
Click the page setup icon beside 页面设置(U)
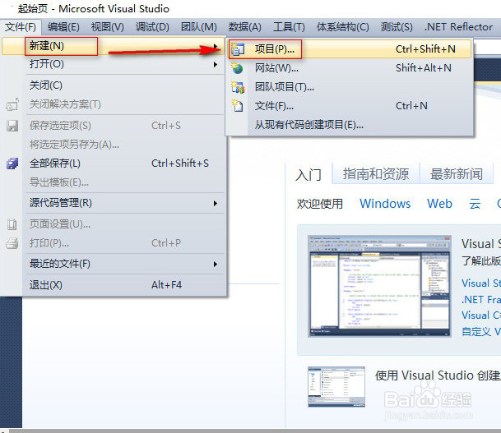12,224
